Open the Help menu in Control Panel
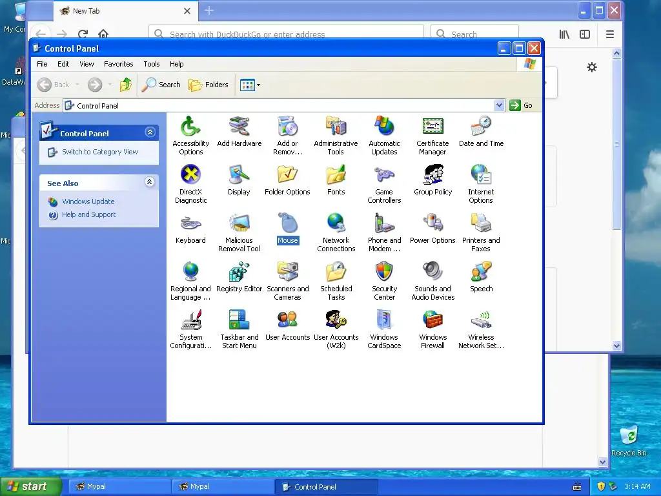 pos(177,64)
